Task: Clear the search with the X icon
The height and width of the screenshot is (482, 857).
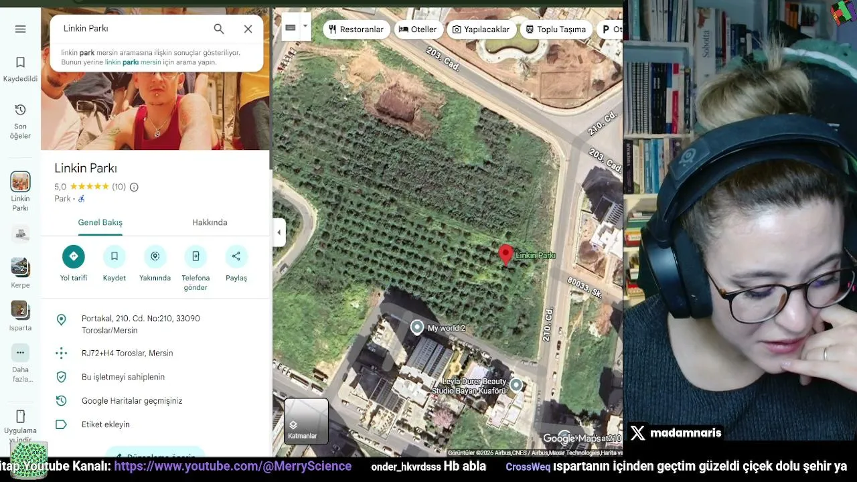Action: [x=248, y=29]
